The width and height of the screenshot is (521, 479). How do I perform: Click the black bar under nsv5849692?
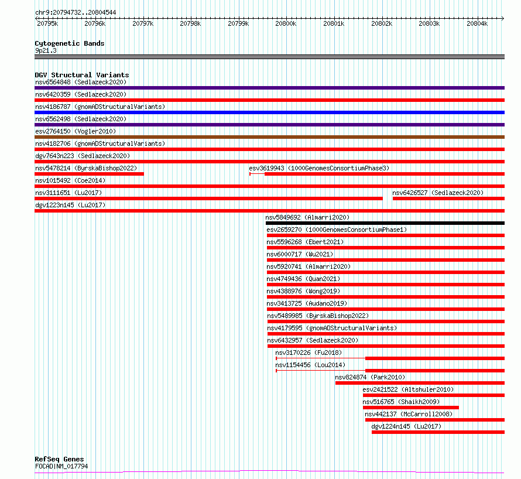click(x=385, y=223)
